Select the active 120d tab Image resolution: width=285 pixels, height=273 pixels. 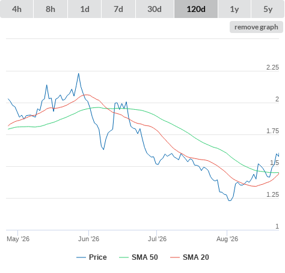(x=196, y=9)
